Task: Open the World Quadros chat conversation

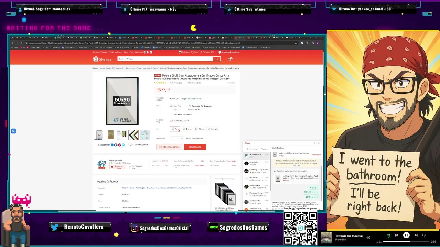Action: [x=257, y=155]
